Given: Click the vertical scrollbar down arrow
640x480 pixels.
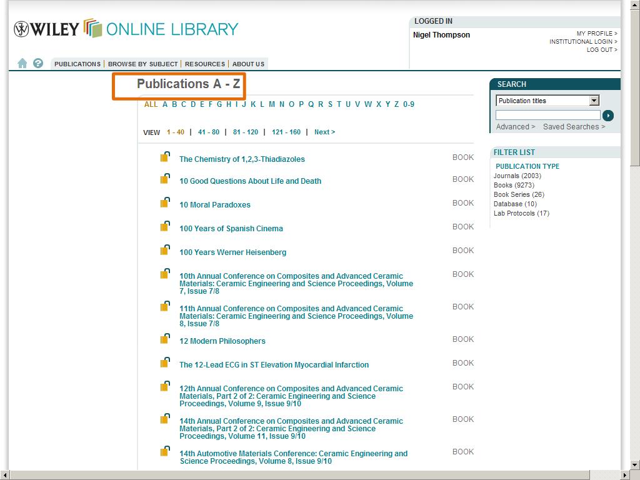Looking at the screenshot, I should [635, 465].
